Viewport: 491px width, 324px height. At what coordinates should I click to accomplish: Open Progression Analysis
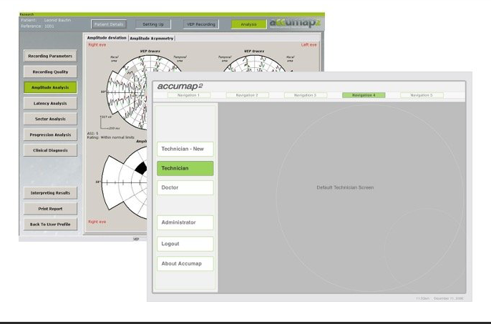pos(50,134)
